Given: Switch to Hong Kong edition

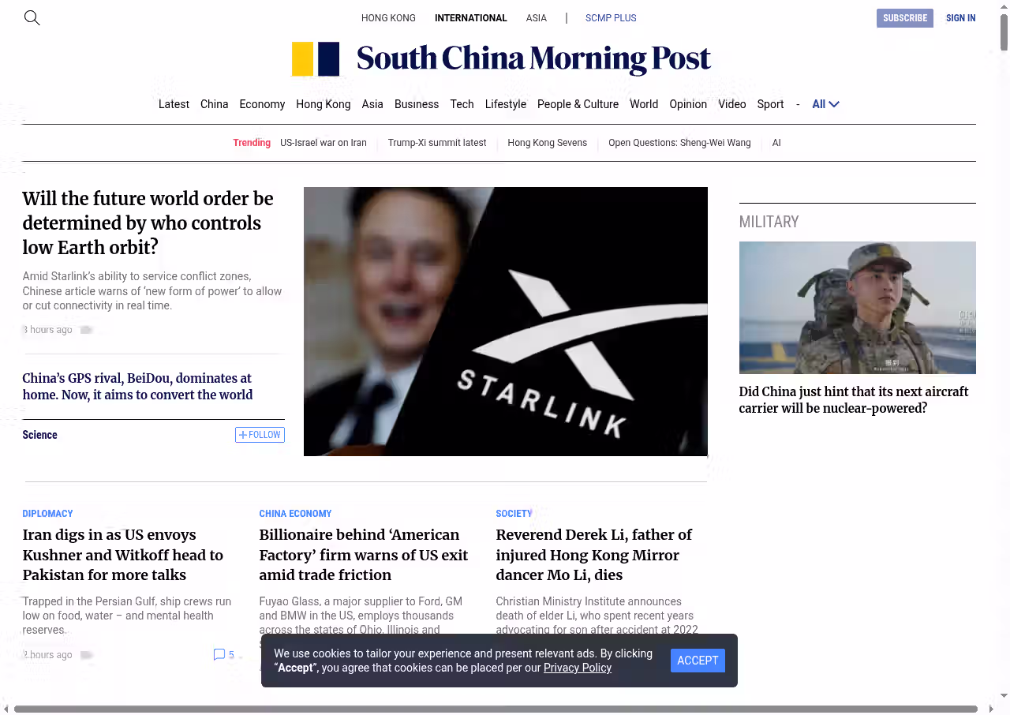Looking at the screenshot, I should tap(388, 18).
